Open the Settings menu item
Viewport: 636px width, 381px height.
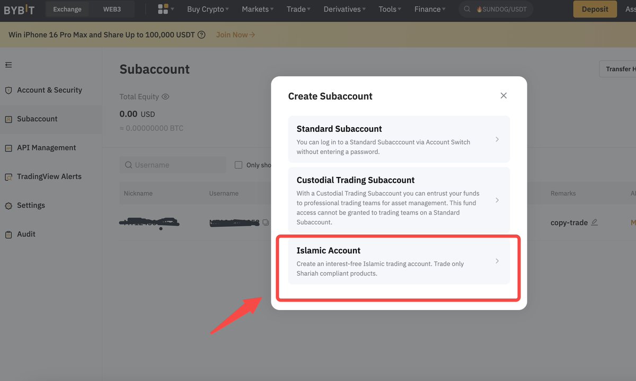(31, 205)
